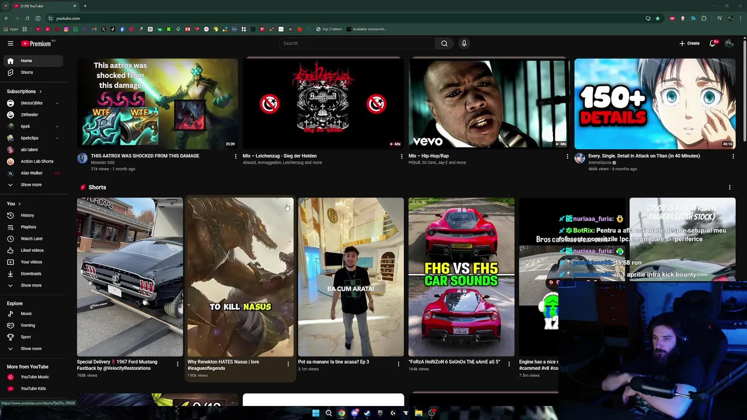
Task: Open the Forza Horizon car sounds short
Action: coord(462,277)
